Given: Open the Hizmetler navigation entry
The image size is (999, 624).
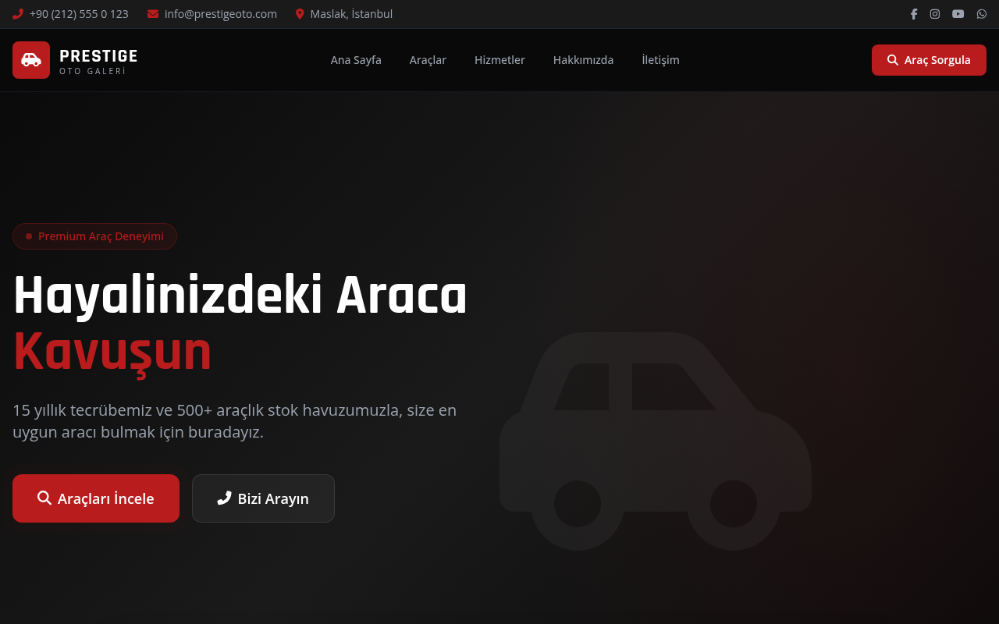Looking at the screenshot, I should 499,59.
